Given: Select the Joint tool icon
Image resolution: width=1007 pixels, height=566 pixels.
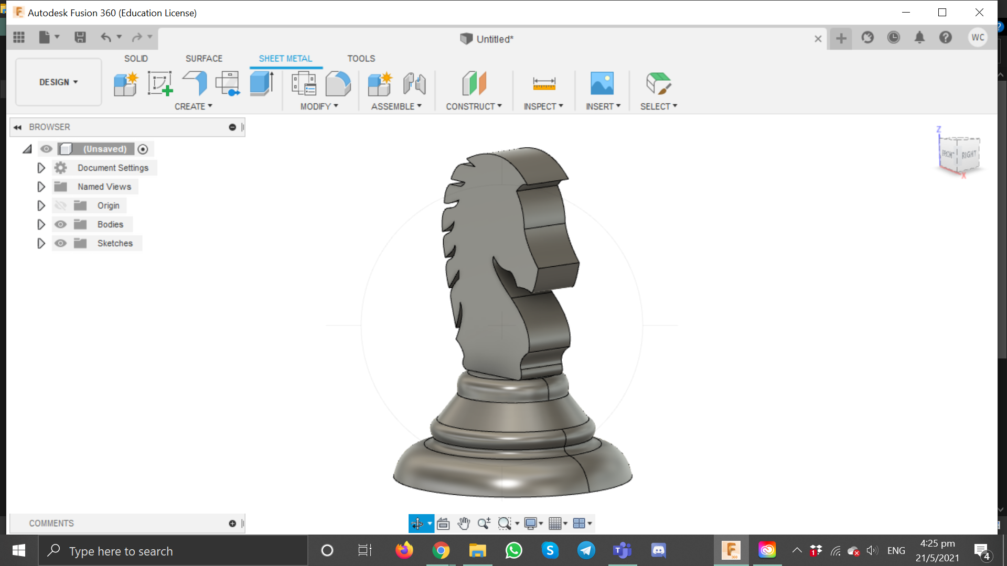Looking at the screenshot, I should pos(414,84).
